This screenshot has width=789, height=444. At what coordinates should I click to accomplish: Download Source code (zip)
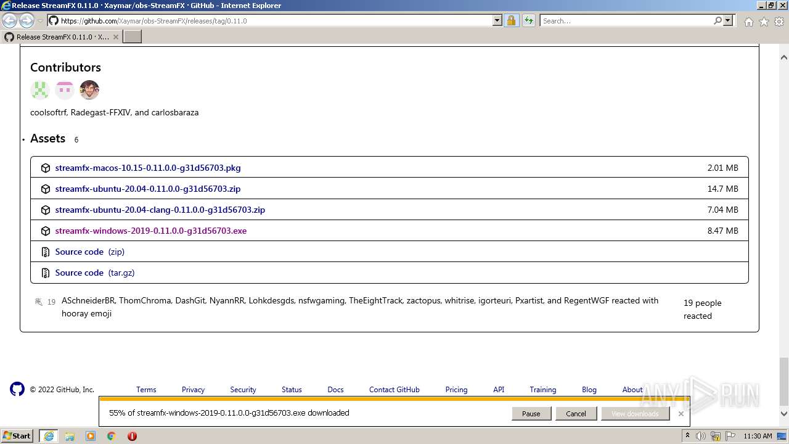pyautogui.click(x=90, y=252)
